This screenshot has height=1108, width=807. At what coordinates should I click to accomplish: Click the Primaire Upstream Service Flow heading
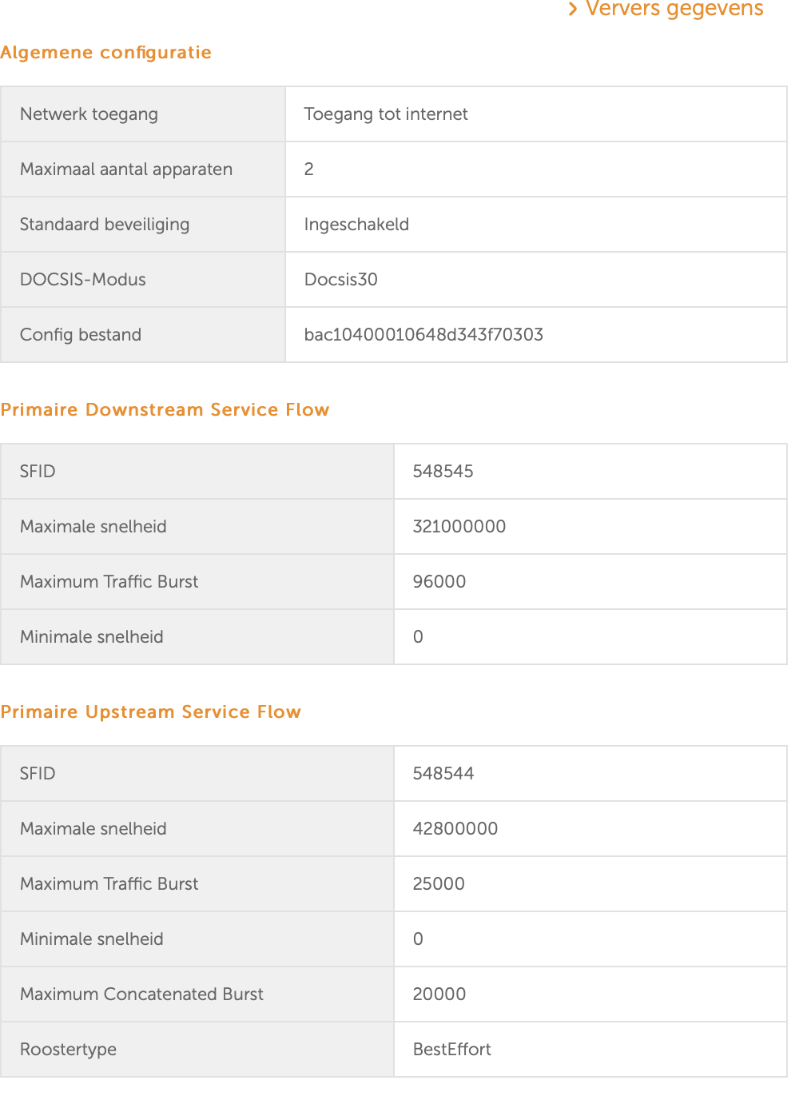pos(151,712)
